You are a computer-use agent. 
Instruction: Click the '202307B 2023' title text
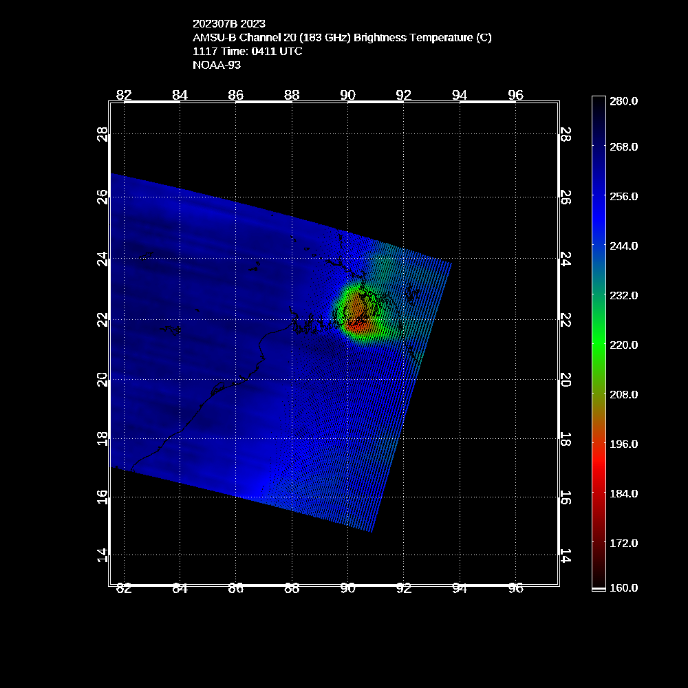(x=228, y=23)
